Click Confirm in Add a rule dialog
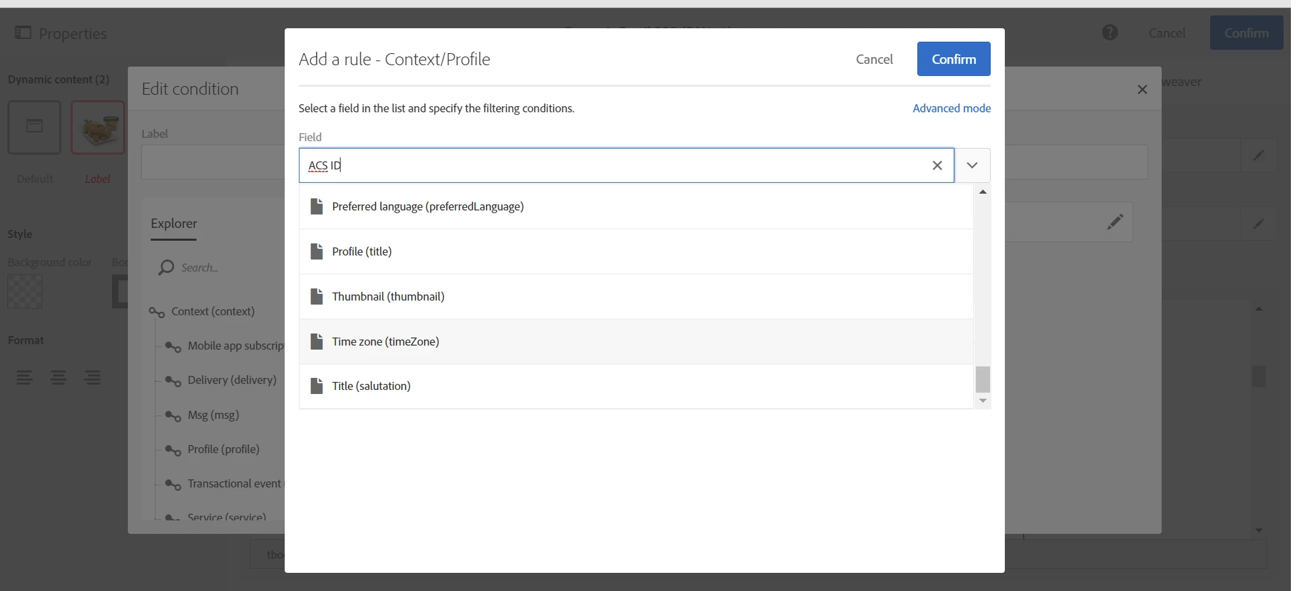 (x=953, y=59)
